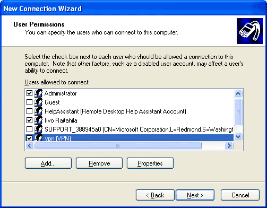267x208 pixels.
Task: Check the HelpAssistant checkbox
Action: pos(29,111)
